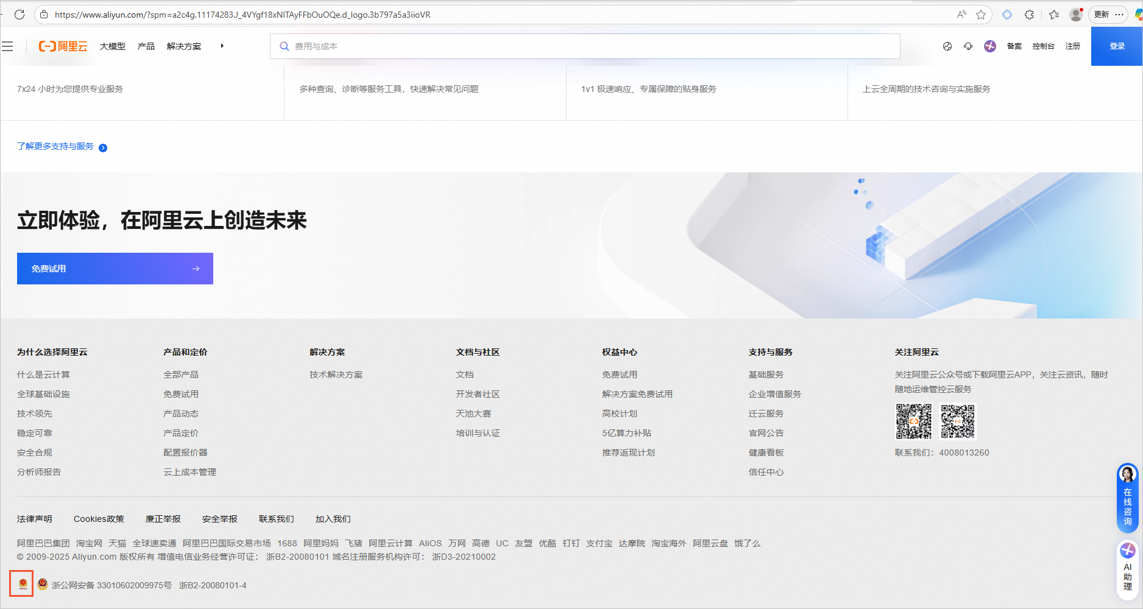
Task: Go to 控制台 console
Action: [x=1044, y=46]
